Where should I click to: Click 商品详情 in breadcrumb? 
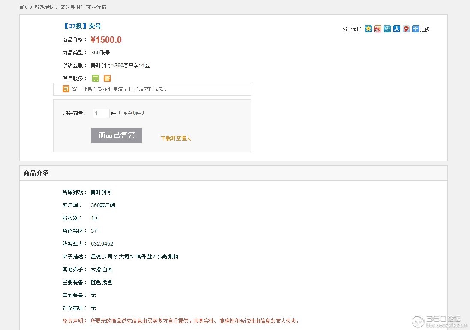click(96, 7)
